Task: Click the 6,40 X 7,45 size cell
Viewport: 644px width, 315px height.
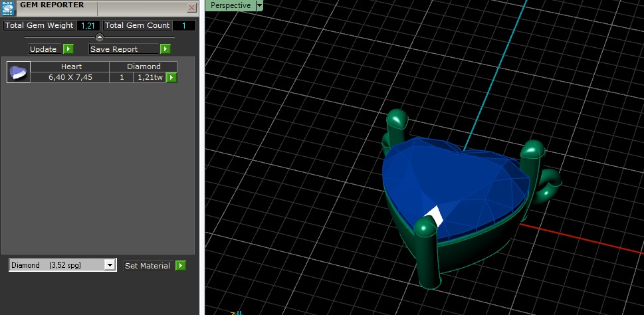Action: click(x=70, y=77)
